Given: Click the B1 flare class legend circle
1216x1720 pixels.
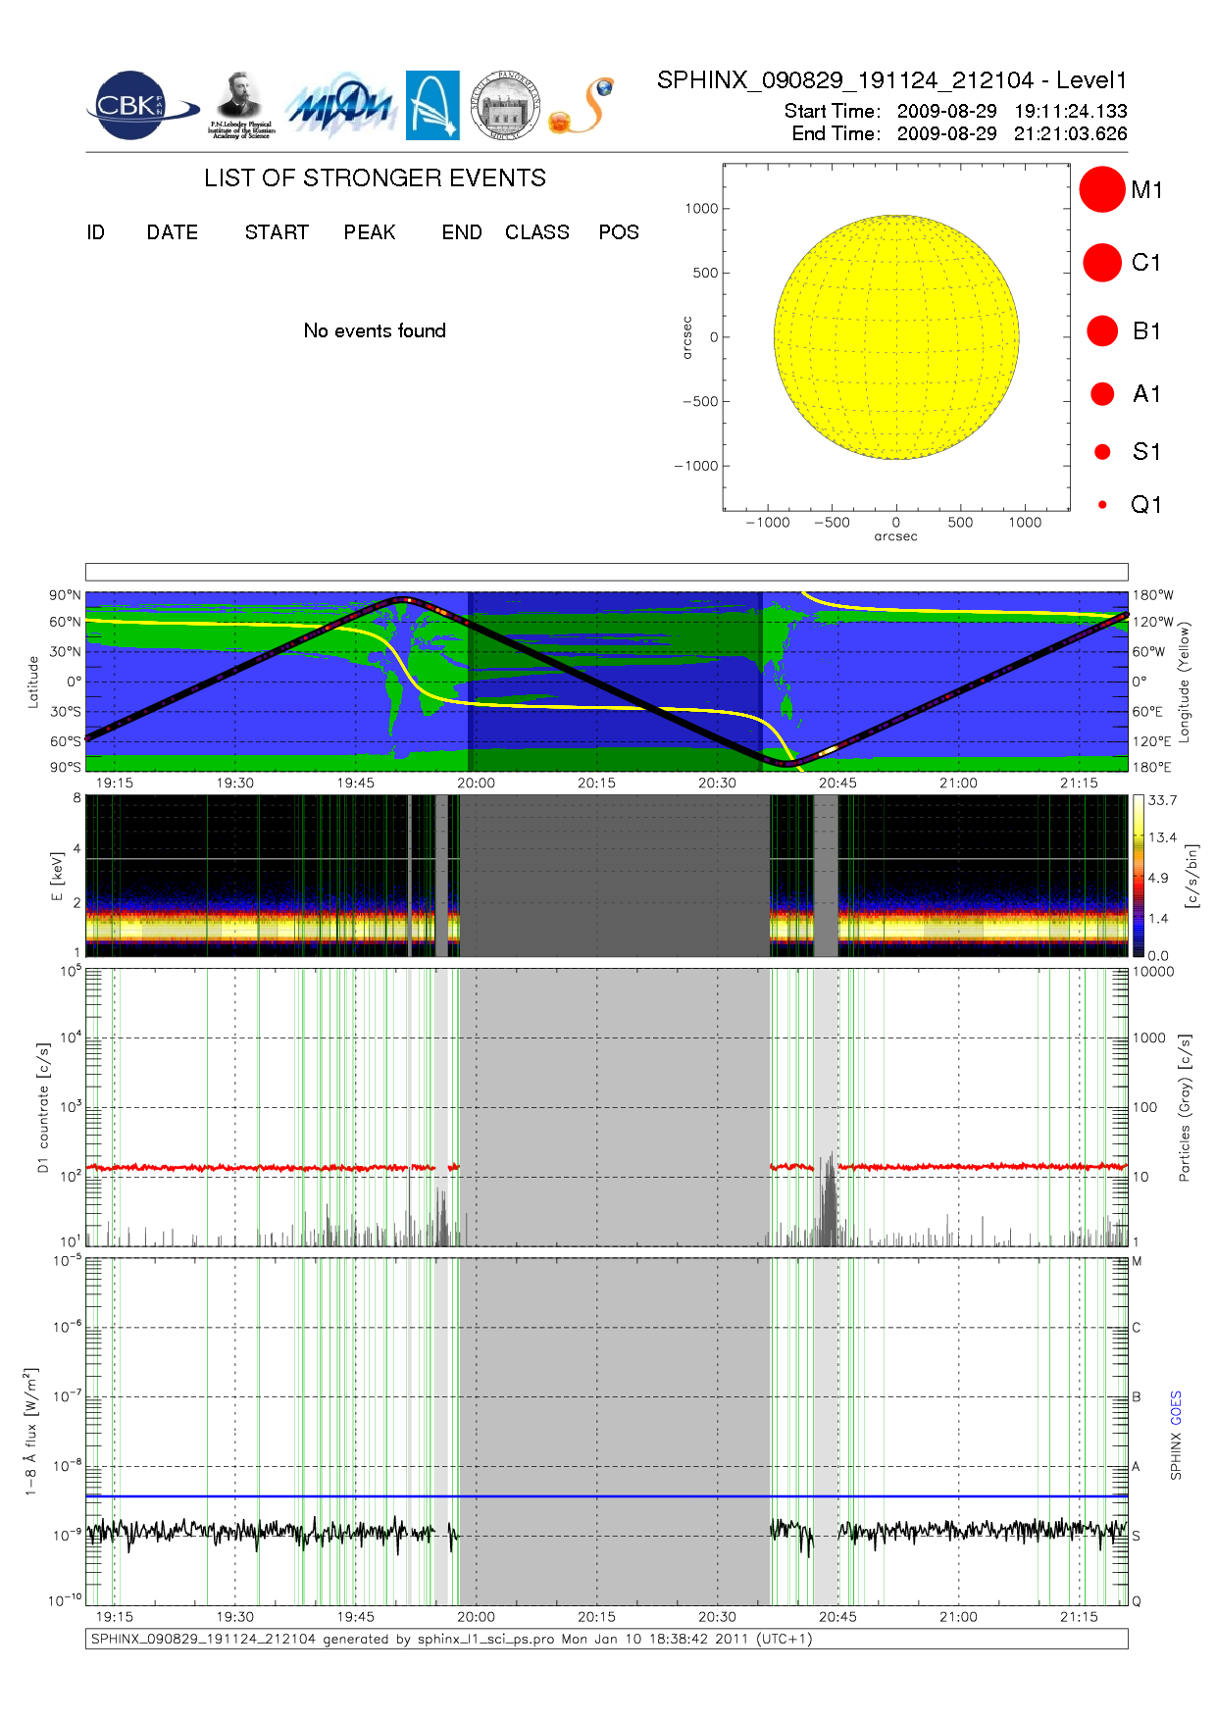Looking at the screenshot, I should (1102, 331).
